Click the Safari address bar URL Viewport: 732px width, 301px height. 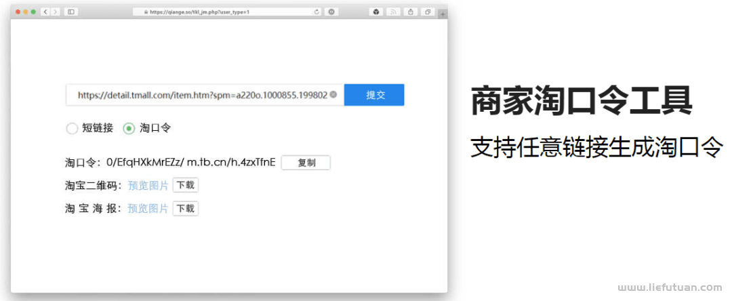(x=199, y=12)
